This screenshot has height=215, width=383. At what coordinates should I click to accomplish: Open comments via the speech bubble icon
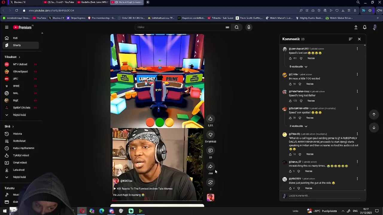210,150
